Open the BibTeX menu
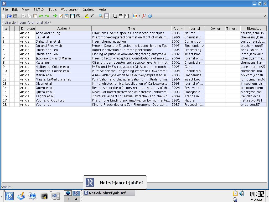 click(39, 10)
